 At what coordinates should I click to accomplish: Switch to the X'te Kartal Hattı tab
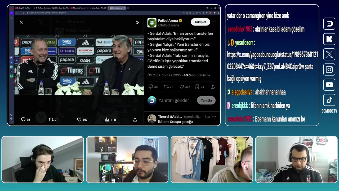pyautogui.click(x=61, y=8)
